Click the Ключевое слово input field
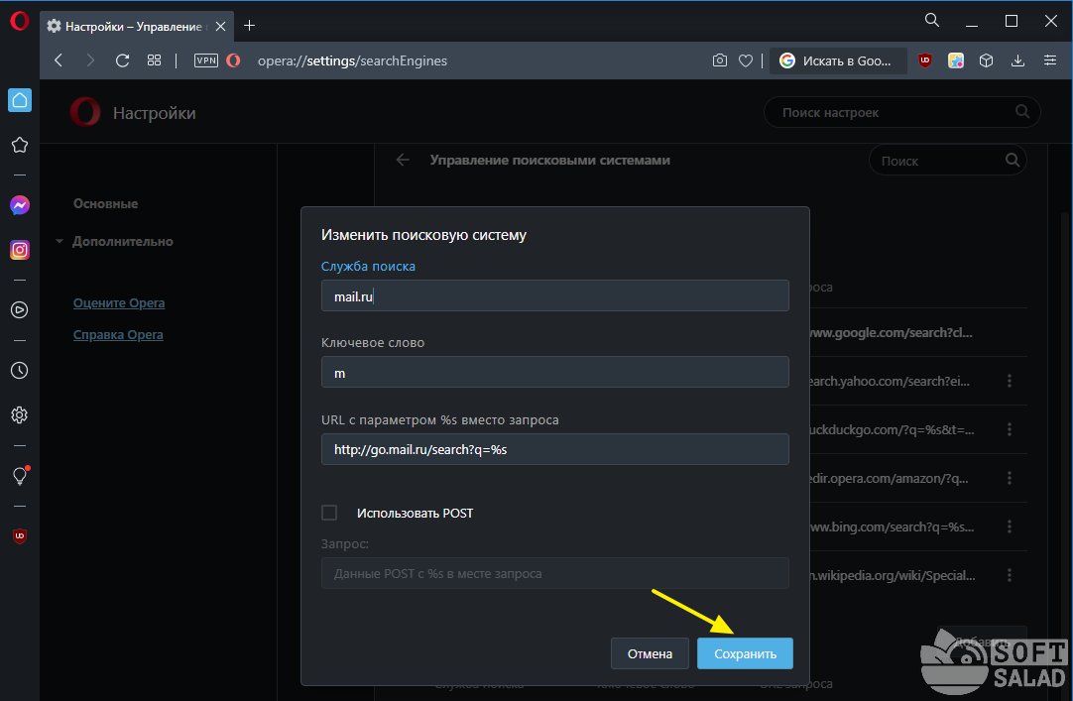The height and width of the screenshot is (701, 1073). [554, 372]
